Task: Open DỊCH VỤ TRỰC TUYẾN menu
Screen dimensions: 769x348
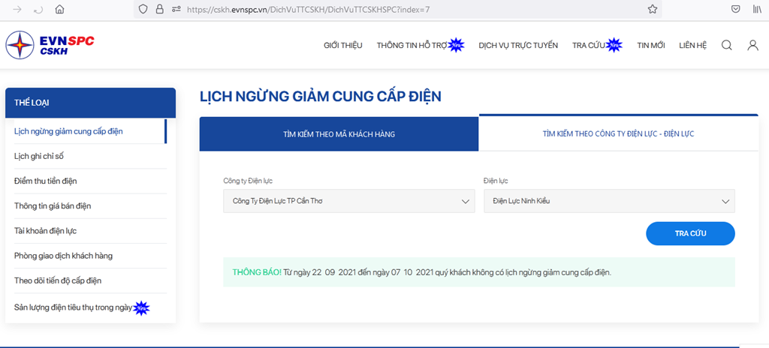Action: point(518,46)
